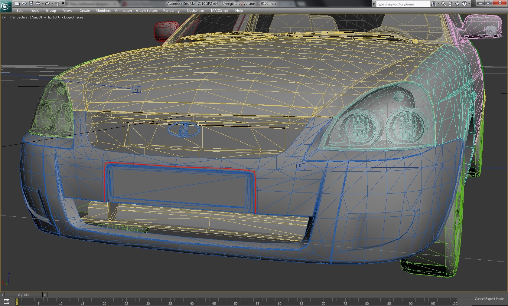Click the 0 / 100 time slider
The image size is (508, 306).
(x=23, y=295)
